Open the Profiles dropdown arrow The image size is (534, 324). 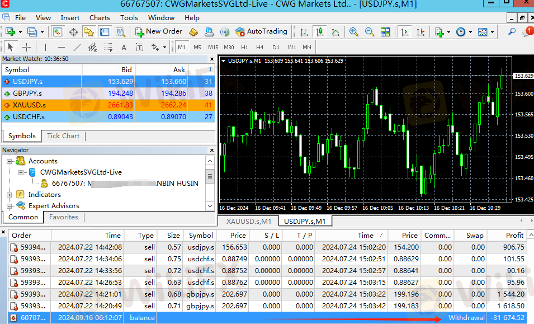click(x=42, y=32)
